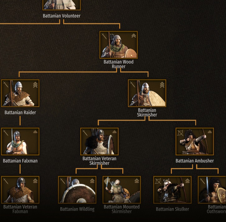Screen dimensions: 226x222
Task: Select the Battanian Wood Runner portrait
Action: (x=119, y=45)
